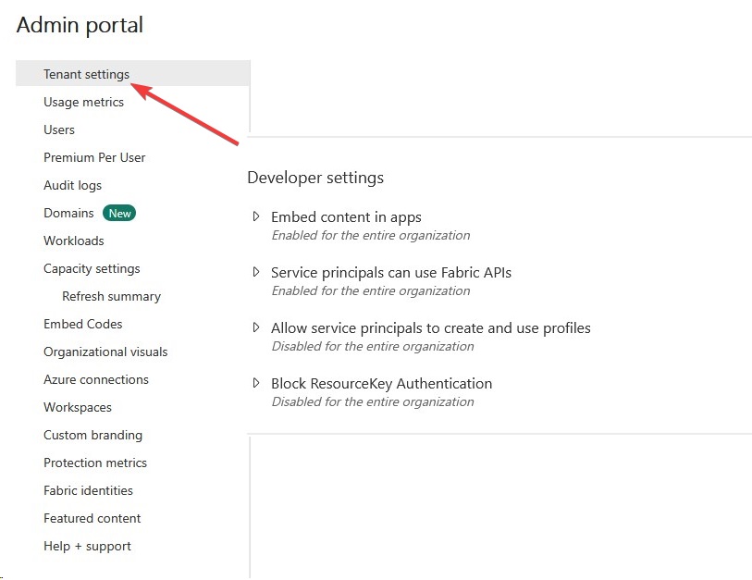This screenshot has height=580, width=752.
Task: Select Azure connections
Action: pyautogui.click(x=95, y=379)
